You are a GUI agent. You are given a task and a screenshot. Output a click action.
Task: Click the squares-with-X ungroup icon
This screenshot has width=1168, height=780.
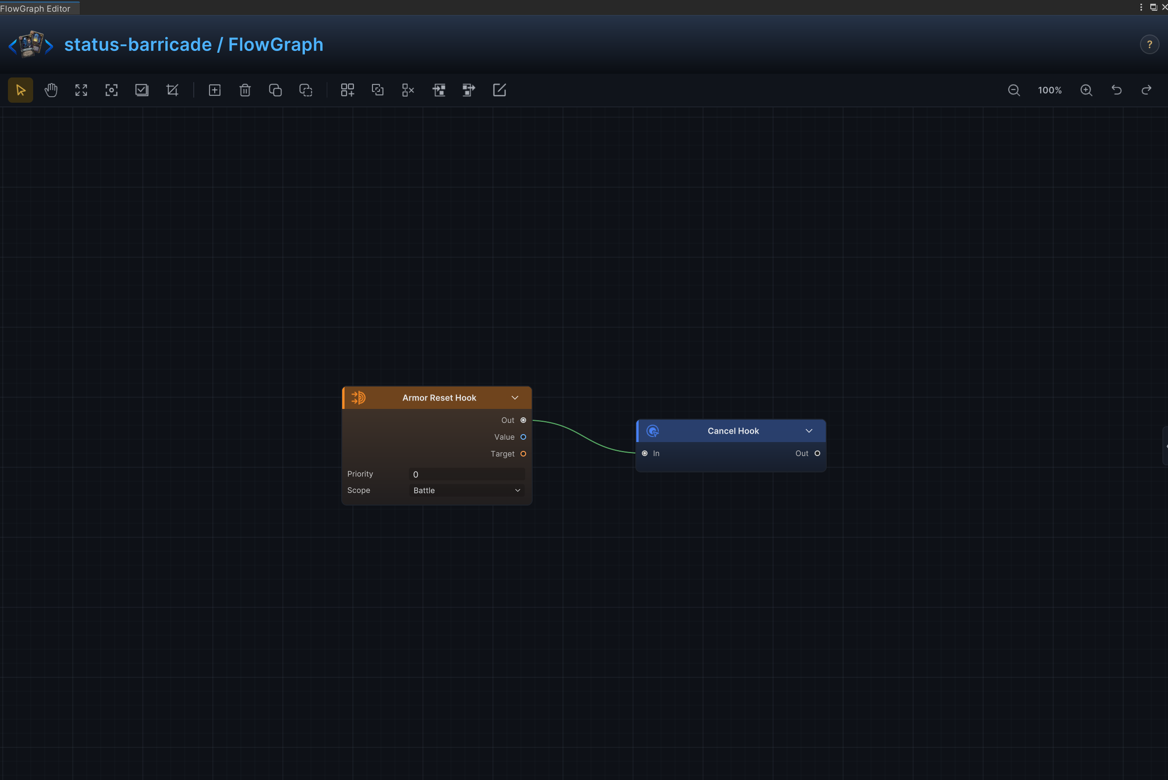408,90
